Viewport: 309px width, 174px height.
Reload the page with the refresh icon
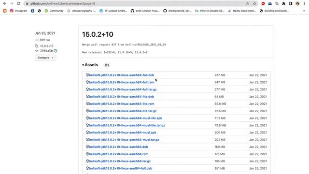click(18, 3)
